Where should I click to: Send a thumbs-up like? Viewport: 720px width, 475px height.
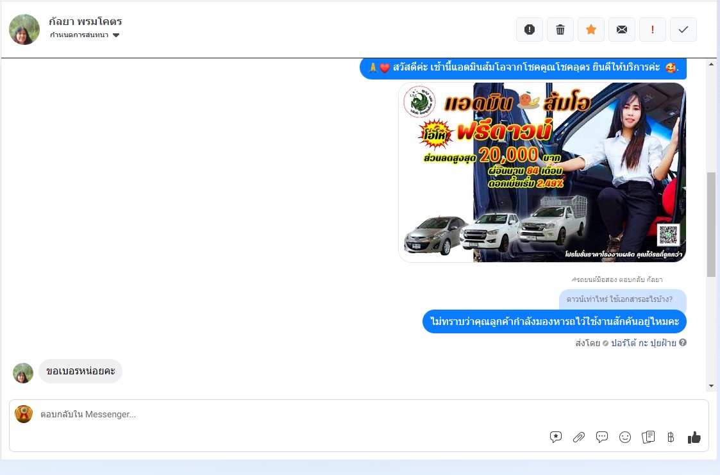click(x=694, y=437)
